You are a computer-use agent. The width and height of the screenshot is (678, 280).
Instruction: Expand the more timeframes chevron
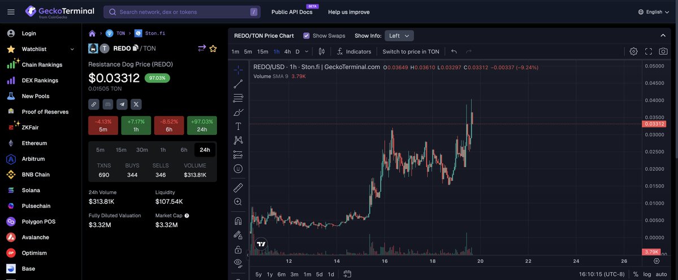click(306, 51)
